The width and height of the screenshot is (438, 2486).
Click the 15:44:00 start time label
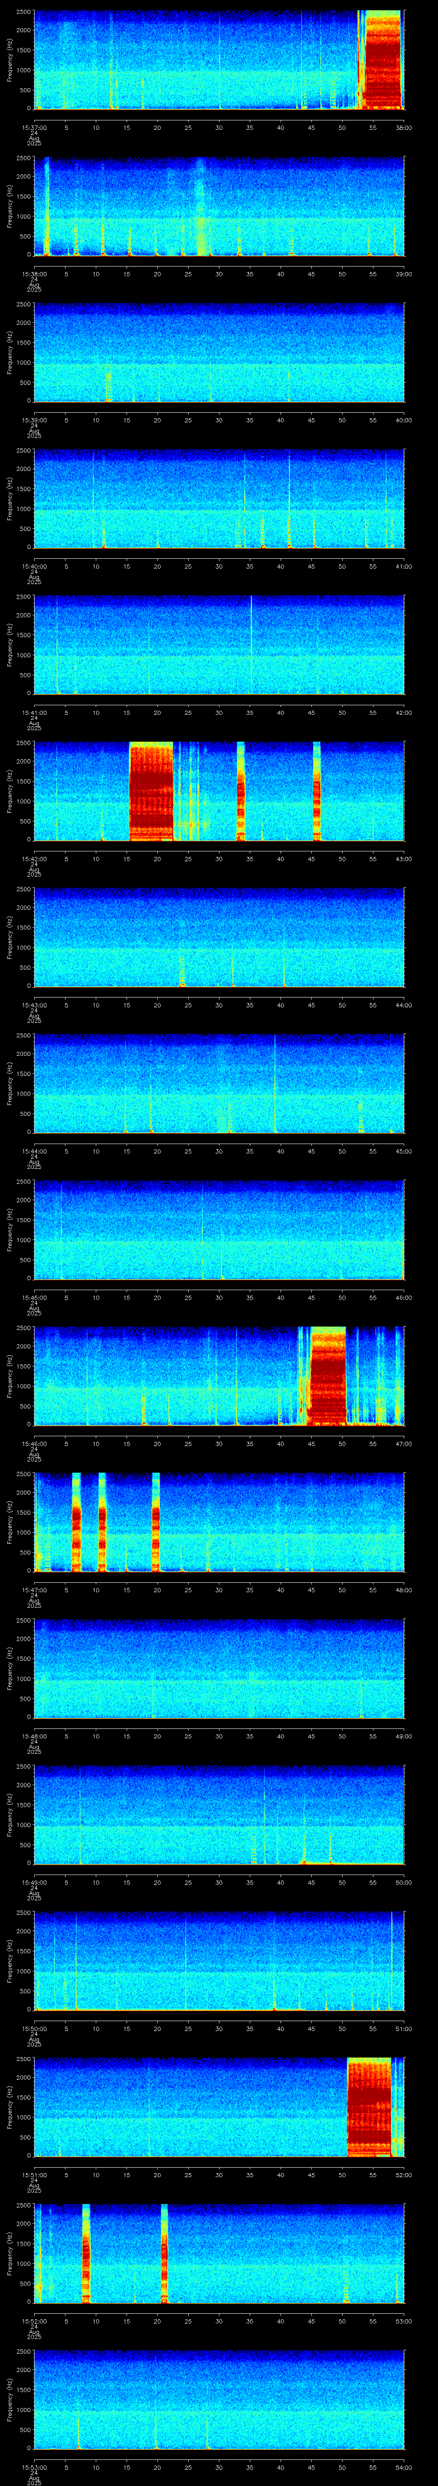coord(35,1151)
